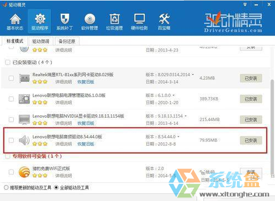275x201 pixels.
Task: Click 已安装 button for NVIDIA driver
Action: (x=251, y=120)
